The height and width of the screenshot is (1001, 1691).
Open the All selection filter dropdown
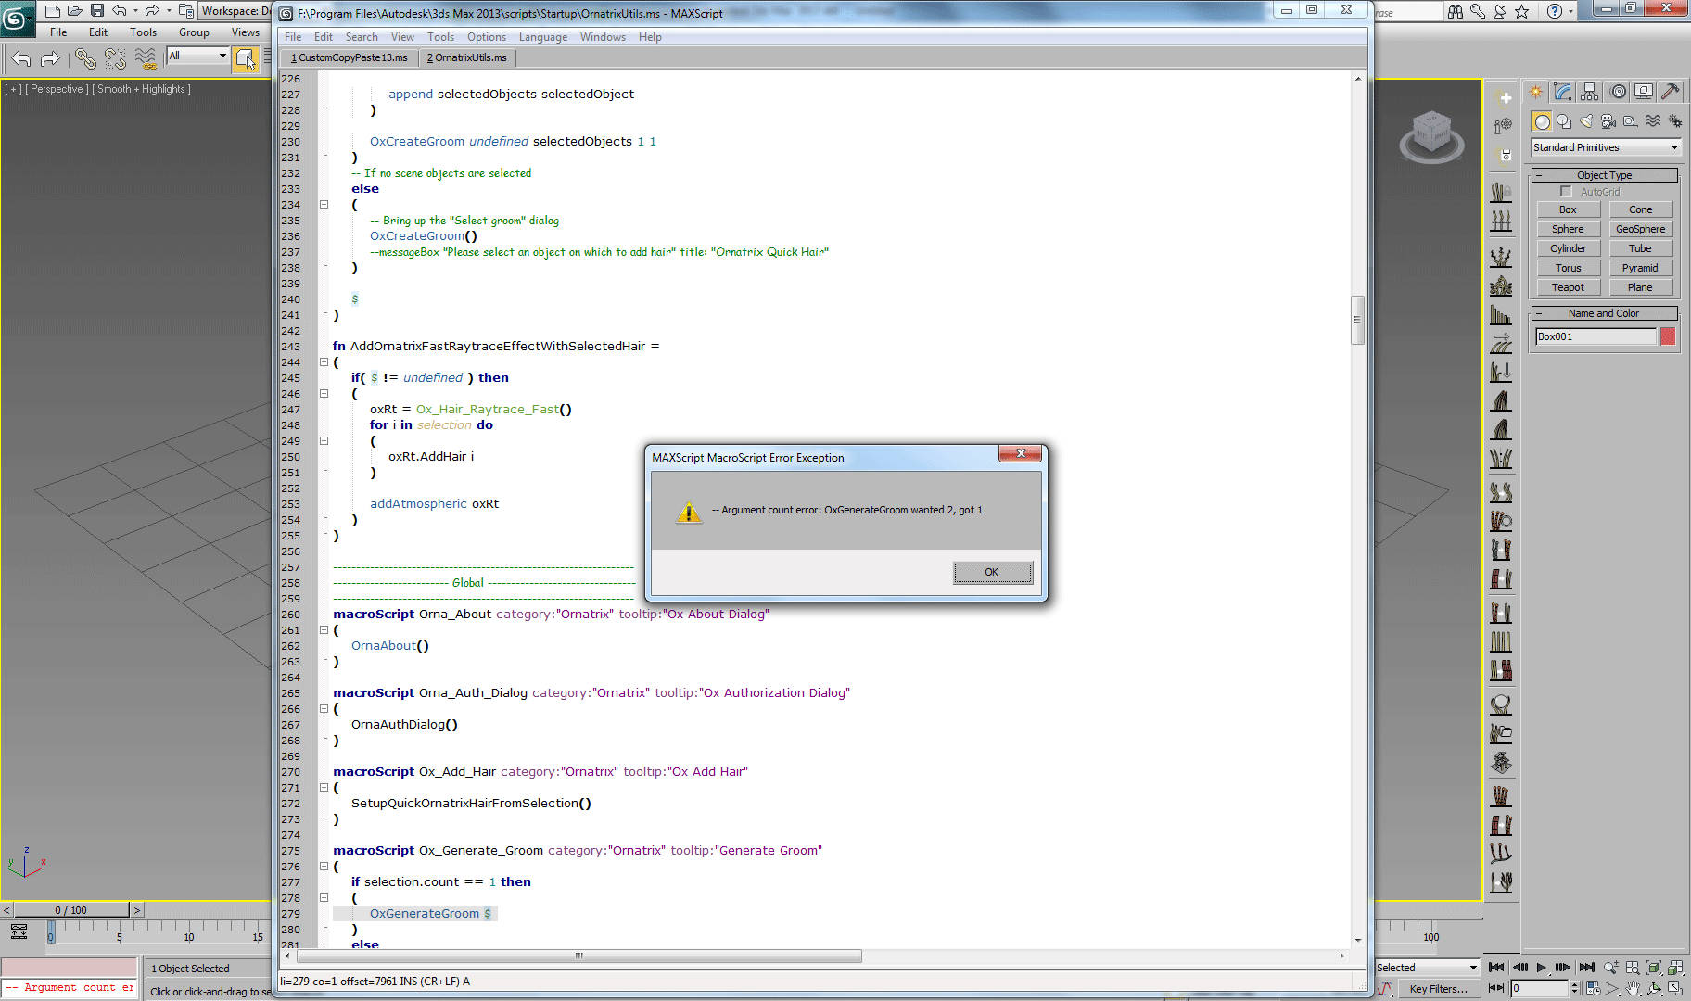(197, 57)
